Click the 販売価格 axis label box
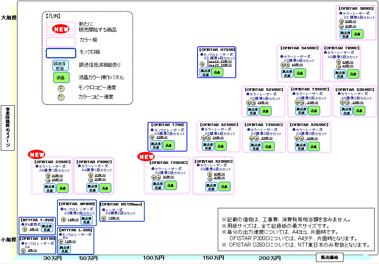 click(x=330, y=258)
